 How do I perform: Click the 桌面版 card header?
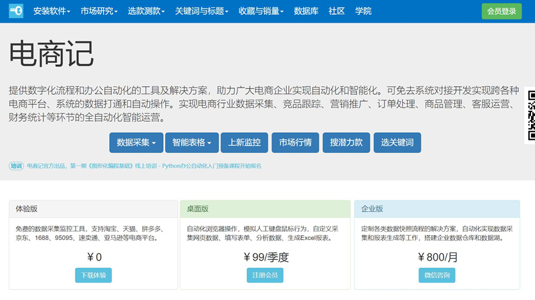pyautogui.click(x=265, y=209)
